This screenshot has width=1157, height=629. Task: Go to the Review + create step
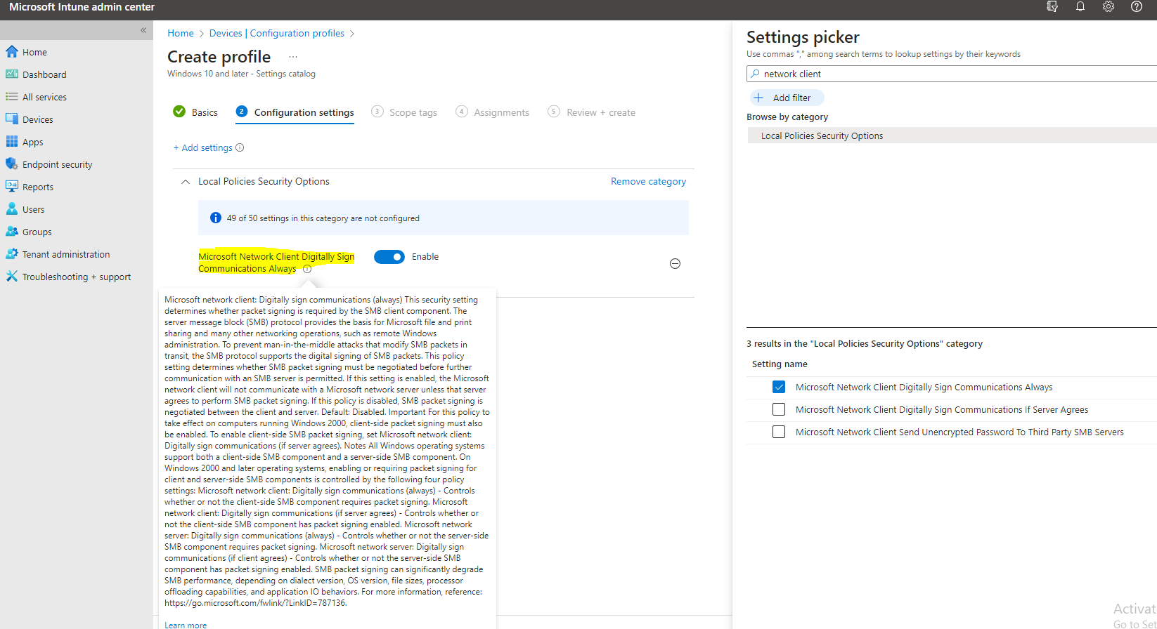pos(592,112)
